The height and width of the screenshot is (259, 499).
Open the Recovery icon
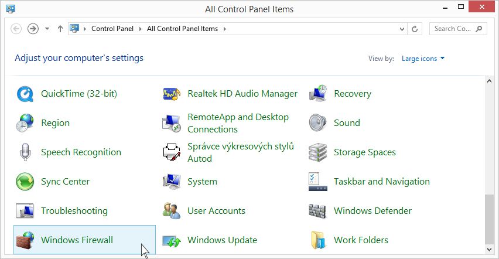(x=317, y=94)
